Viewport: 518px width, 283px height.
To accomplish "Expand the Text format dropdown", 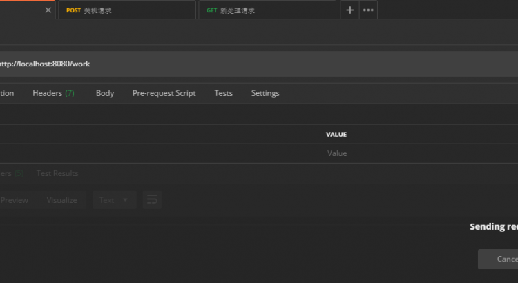I will click(113, 200).
